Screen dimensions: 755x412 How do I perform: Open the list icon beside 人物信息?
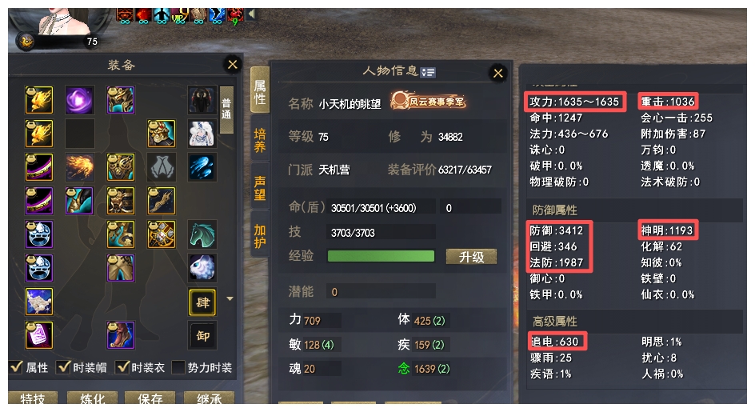[428, 72]
